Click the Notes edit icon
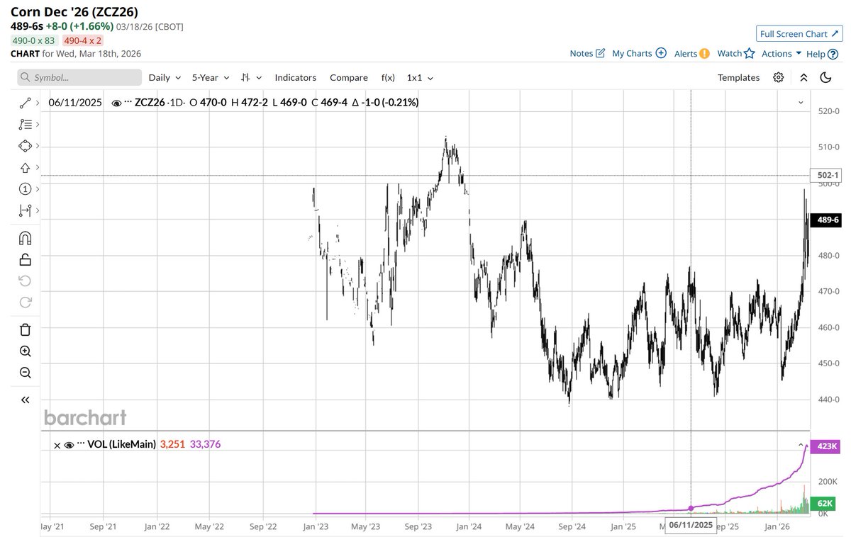Screen dimensions: 851x537 [x=601, y=53]
